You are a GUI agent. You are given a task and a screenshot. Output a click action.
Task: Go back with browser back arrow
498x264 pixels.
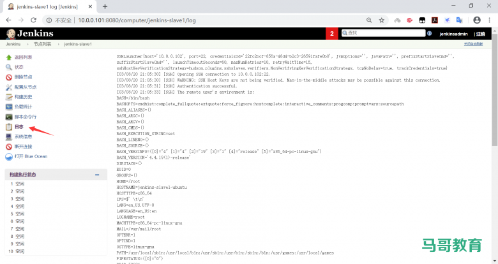click(x=8, y=20)
